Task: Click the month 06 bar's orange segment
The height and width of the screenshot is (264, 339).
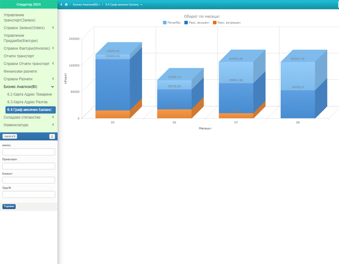Action: 174,114
